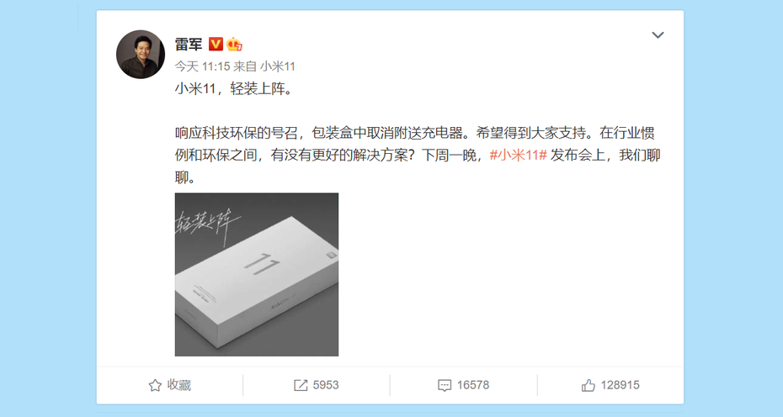
Task: Click the 收藏 label
Action: [x=179, y=385]
